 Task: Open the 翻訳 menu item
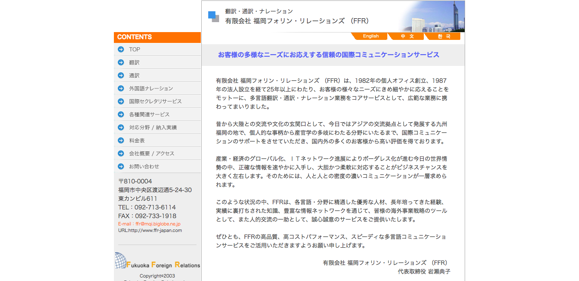157,62
